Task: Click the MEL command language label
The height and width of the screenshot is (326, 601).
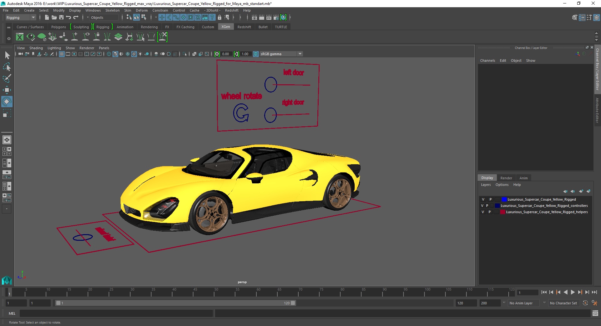Action: coord(12,313)
